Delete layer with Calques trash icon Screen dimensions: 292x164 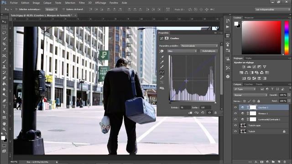coord(285,162)
